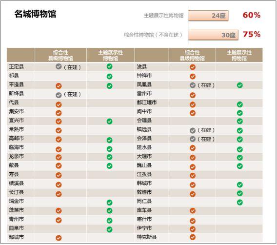Click the 在建 note in 会泽县 row
The height and width of the screenshot is (245, 277).
(x=206, y=139)
